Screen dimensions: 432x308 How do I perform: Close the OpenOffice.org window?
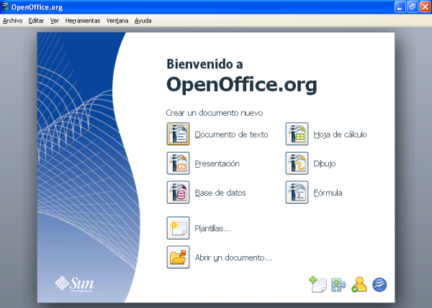pos(424,6)
